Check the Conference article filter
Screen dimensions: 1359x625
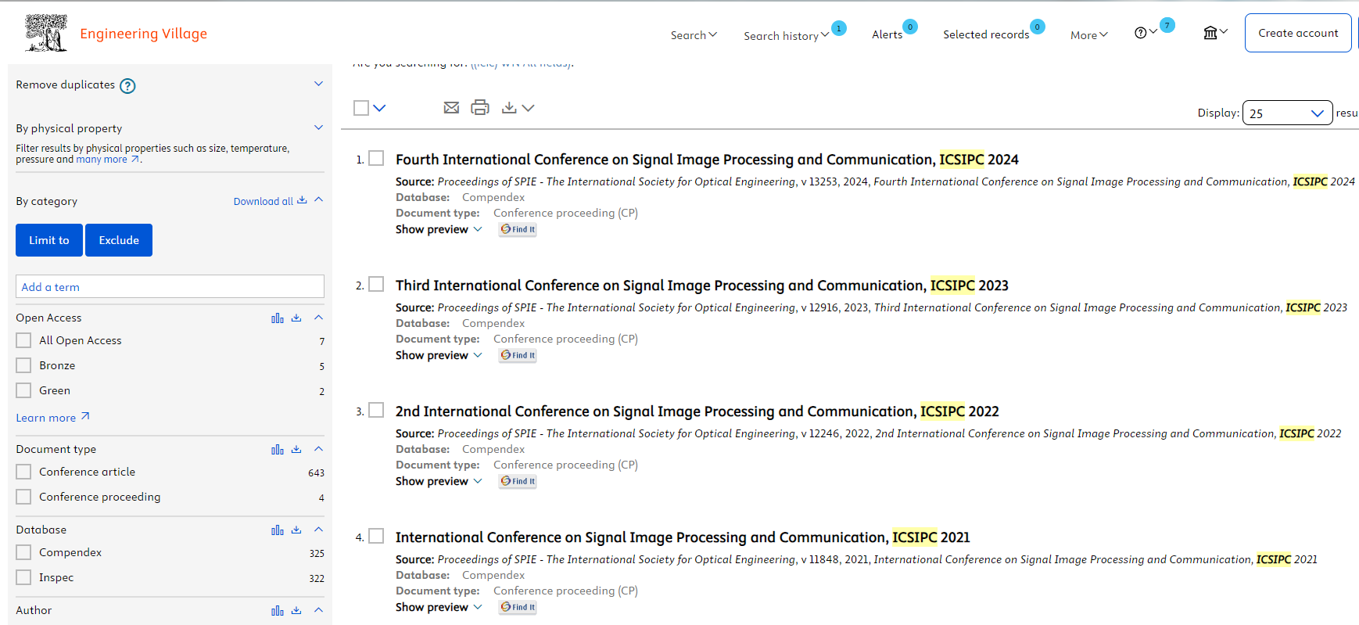coord(24,472)
